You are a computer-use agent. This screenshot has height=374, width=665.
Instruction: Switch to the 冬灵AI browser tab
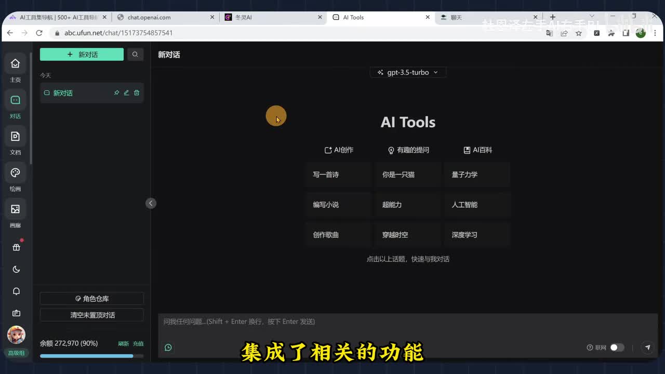click(x=273, y=17)
